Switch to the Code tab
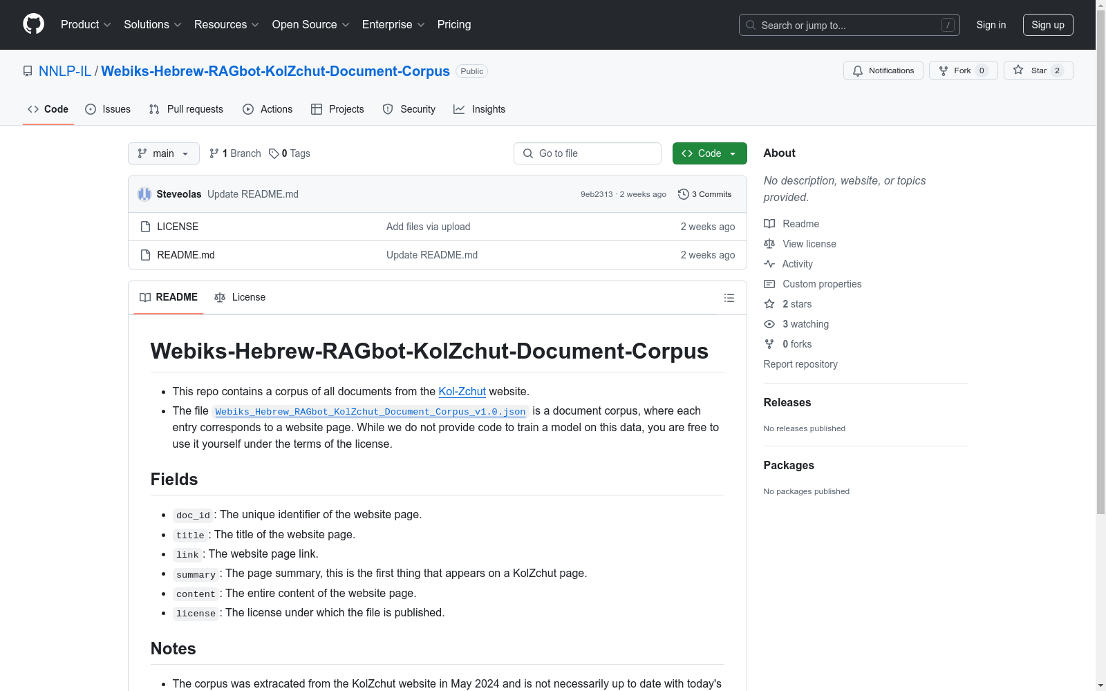Screen dimensions: 1106x691 (48, 109)
